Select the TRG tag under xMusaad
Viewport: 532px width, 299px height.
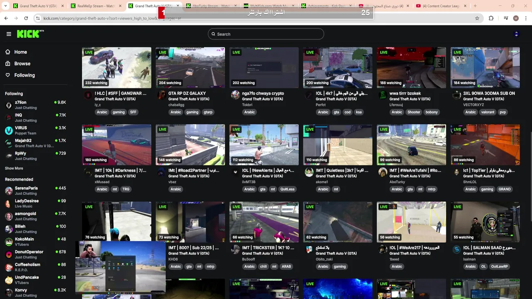click(x=126, y=189)
